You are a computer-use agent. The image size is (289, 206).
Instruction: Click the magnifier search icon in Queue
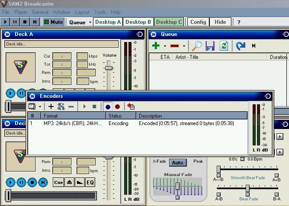coord(196,46)
